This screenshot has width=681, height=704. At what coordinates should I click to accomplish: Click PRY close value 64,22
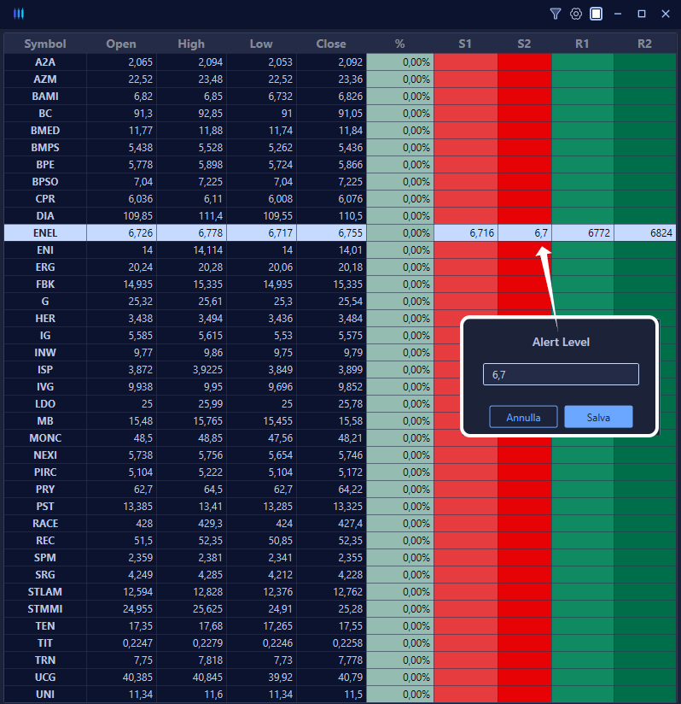[x=331, y=490]
